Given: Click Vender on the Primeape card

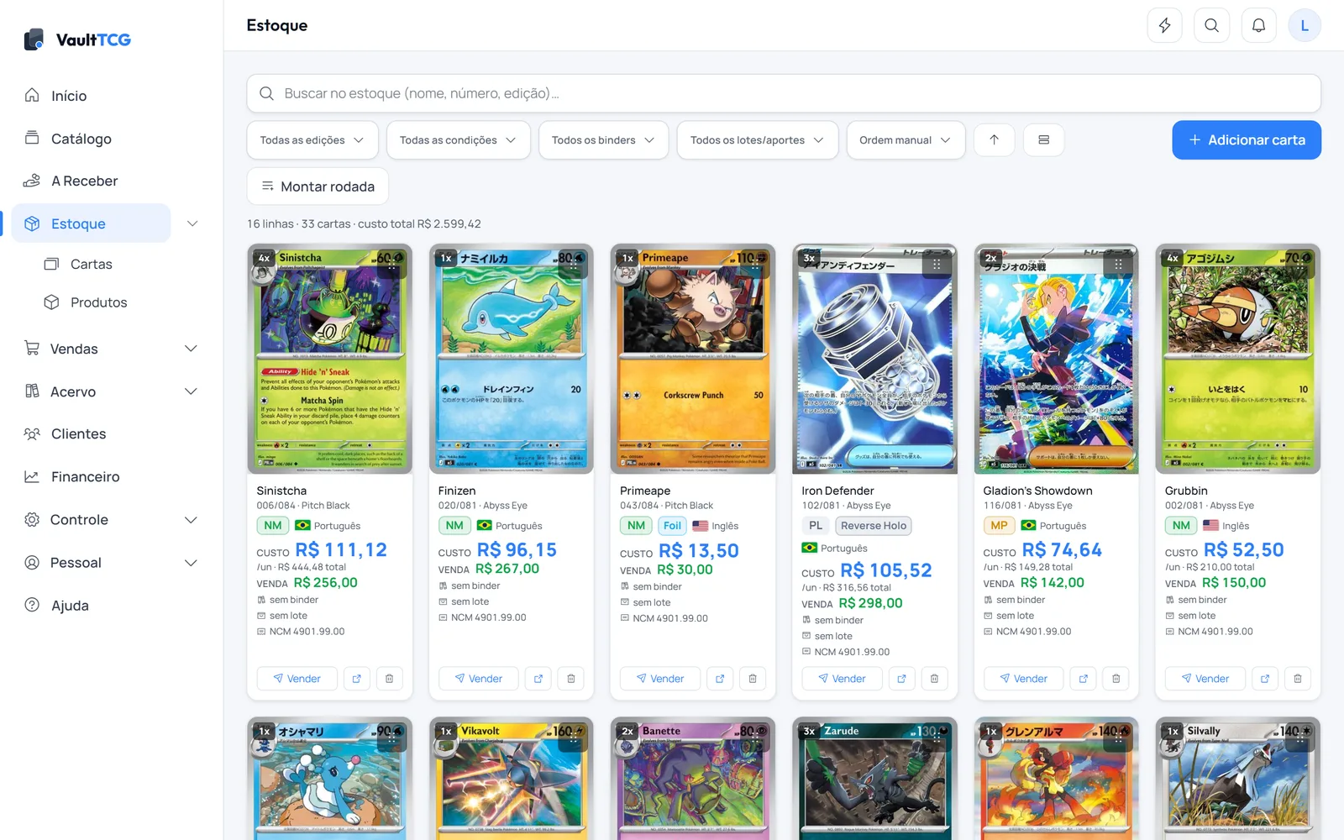Looking at the screenshot, I should [x=660, y=679].
